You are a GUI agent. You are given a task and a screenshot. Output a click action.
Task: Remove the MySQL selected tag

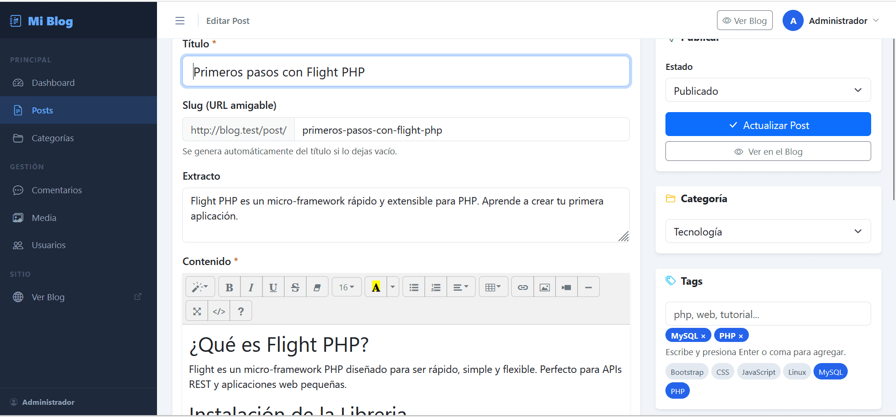pyautogui.click(x=703, y=336)
